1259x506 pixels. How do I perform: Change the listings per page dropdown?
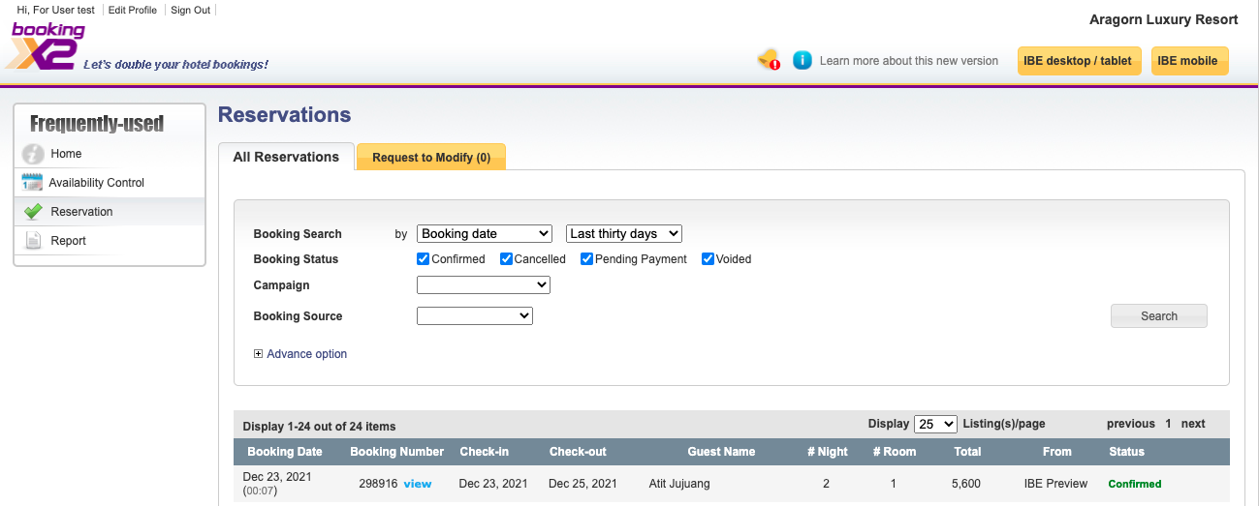pos(935,424)
